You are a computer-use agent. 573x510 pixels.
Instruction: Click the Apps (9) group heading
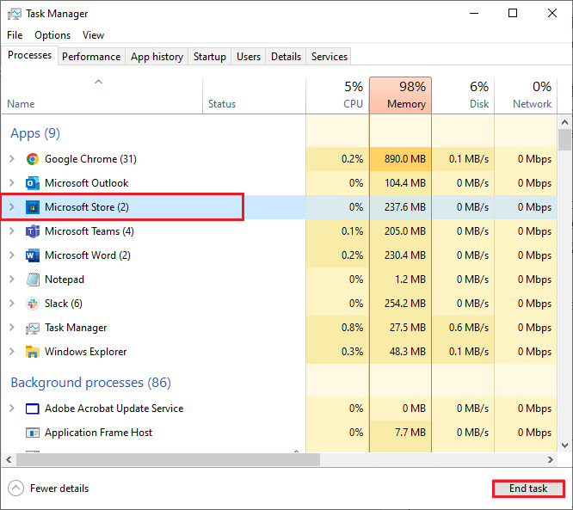click(x=35, y=133)
